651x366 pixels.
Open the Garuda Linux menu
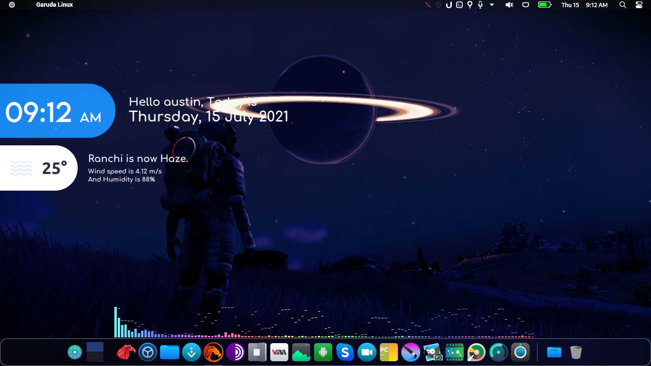(x=54, y=5)
